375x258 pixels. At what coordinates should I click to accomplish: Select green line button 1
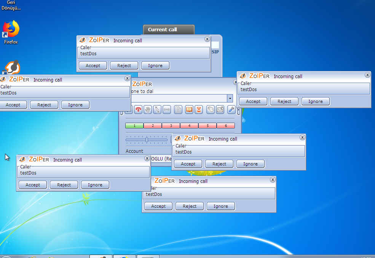[x=134, y=125]
